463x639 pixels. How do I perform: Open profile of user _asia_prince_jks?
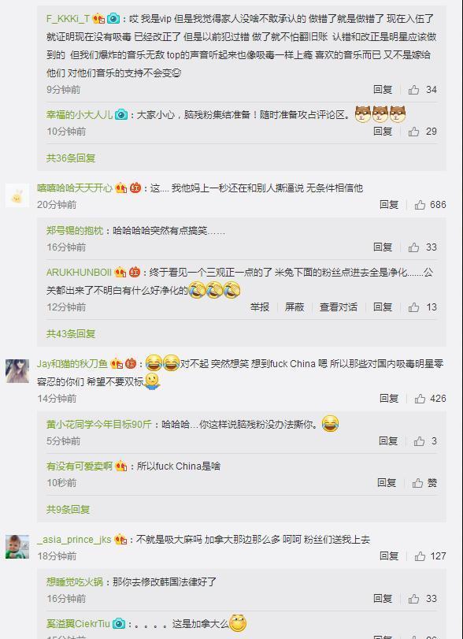(74, 540)
